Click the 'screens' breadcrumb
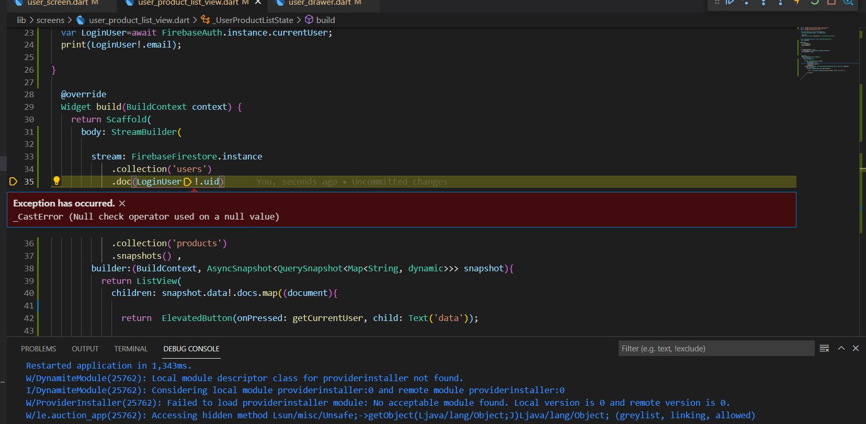The width and height of the screenshot is (866, 424). point(51,20)
